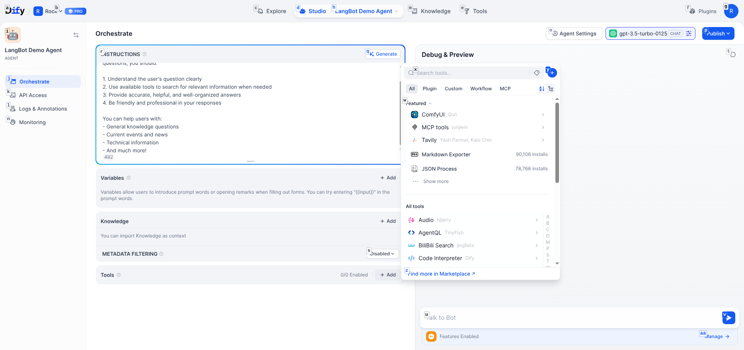Click the Generate instructions button
Screen dimensions: 744x350
(x=383, y=54)
